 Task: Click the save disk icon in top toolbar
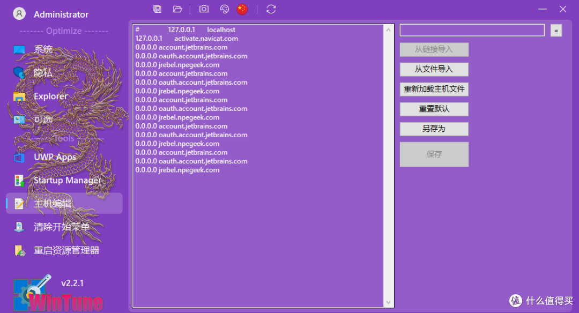tap(157, 9)
